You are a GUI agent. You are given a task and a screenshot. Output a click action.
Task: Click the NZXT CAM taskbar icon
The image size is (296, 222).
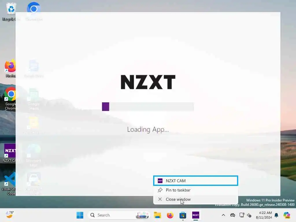[x=196, y=215]
